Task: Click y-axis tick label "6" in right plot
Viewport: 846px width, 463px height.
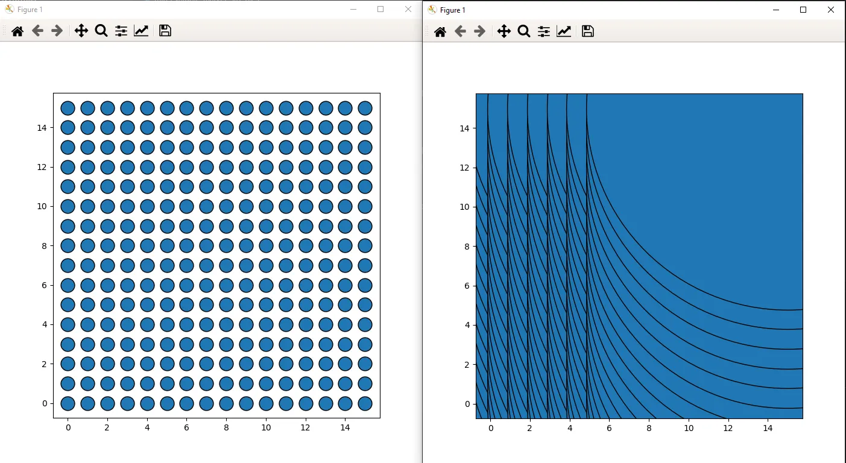Action: 467,286
